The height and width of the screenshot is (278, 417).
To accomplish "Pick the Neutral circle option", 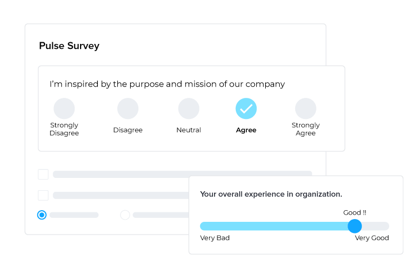I will tap(189, 108).
